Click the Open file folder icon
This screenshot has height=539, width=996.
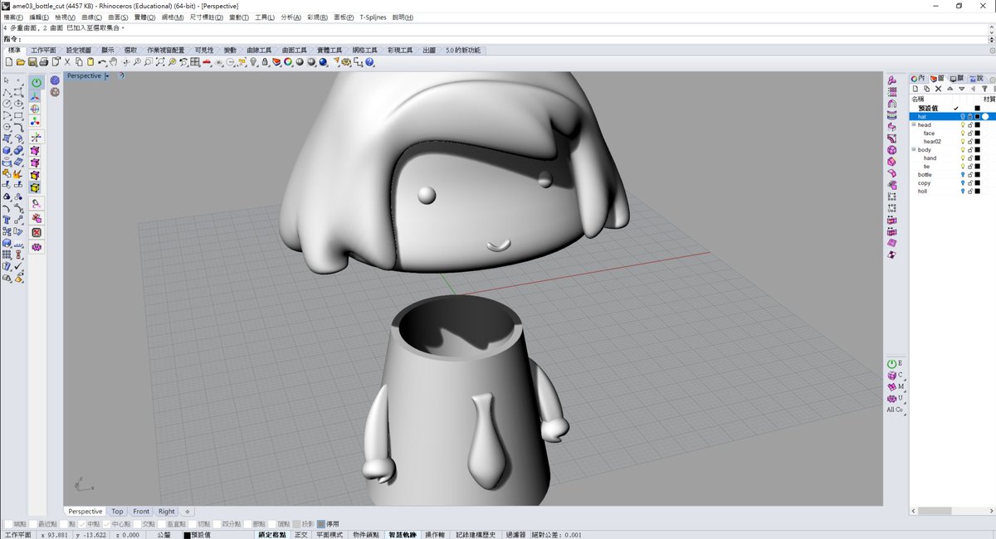pos(20,61)
